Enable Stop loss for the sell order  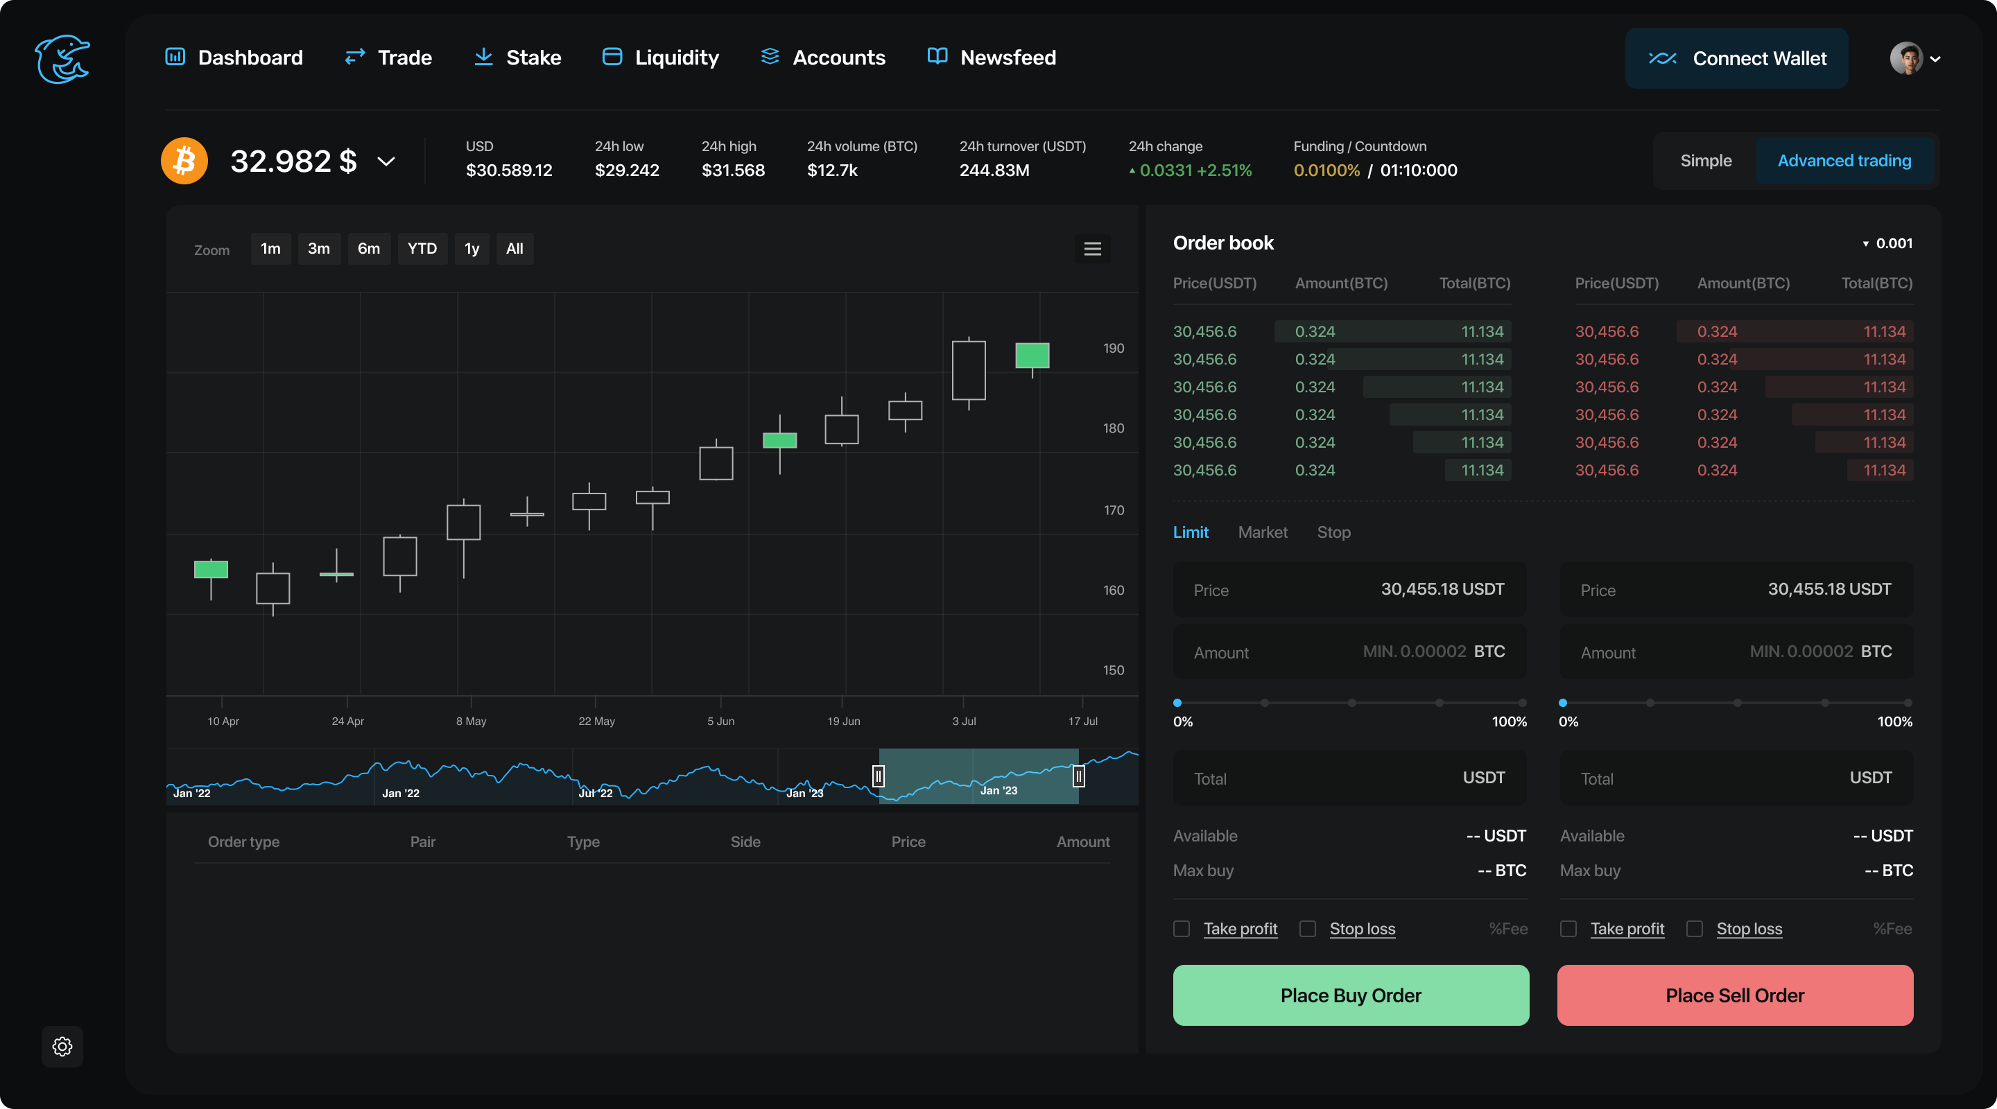[x=1694, y=929]
